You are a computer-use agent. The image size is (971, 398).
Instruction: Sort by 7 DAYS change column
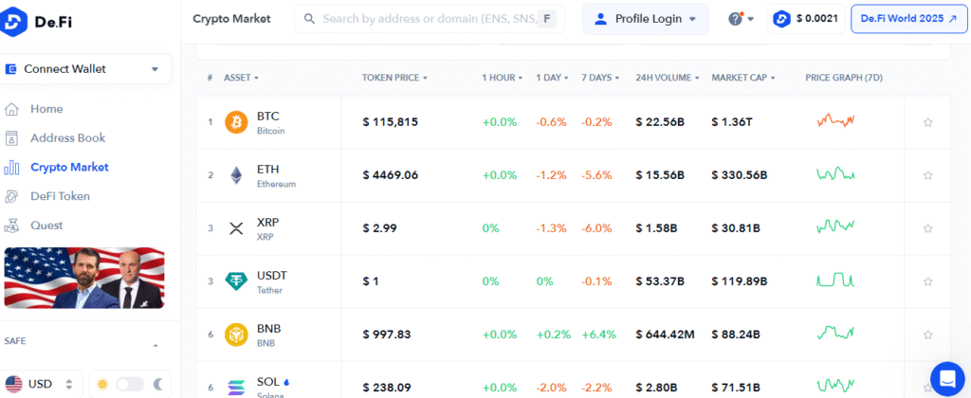(x=600, y=78)
